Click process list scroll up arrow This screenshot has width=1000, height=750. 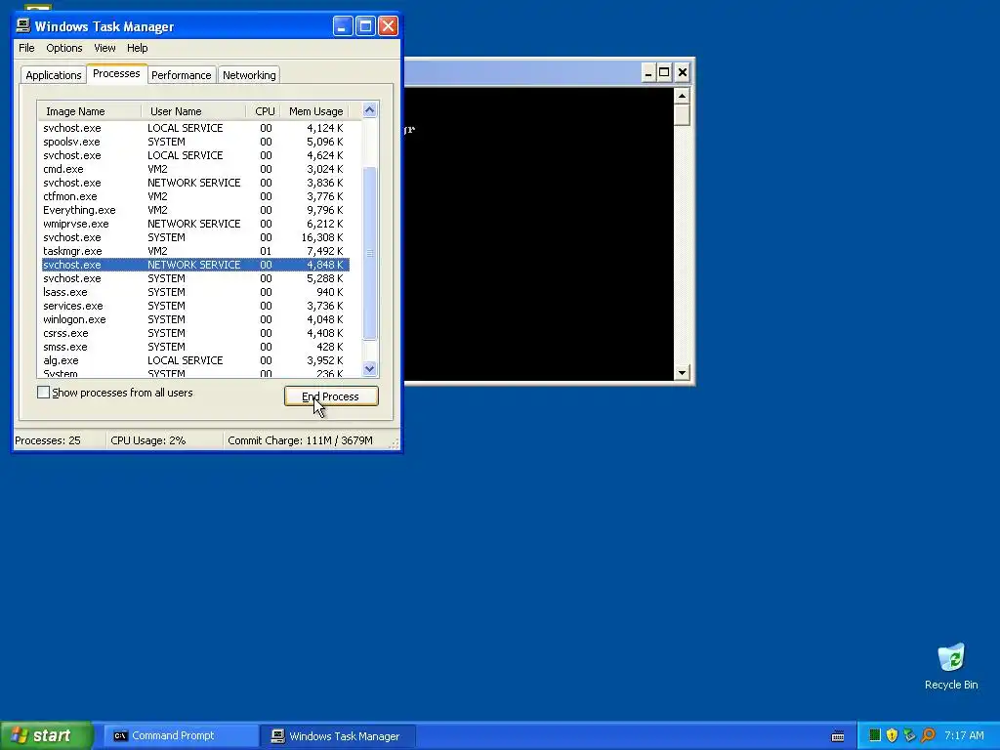[x=369, y=110]
